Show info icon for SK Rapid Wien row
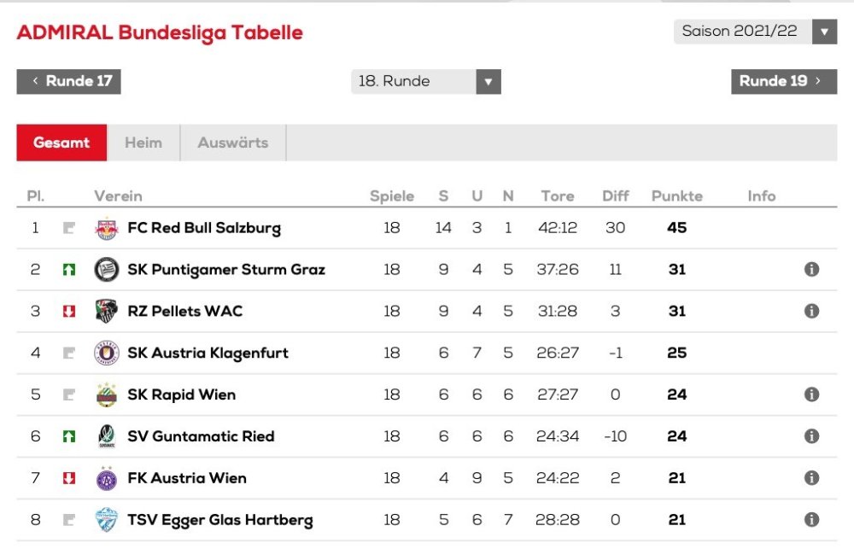Viewport: 854px width, 549px height. pyautogui.click(x=811, y=394)
